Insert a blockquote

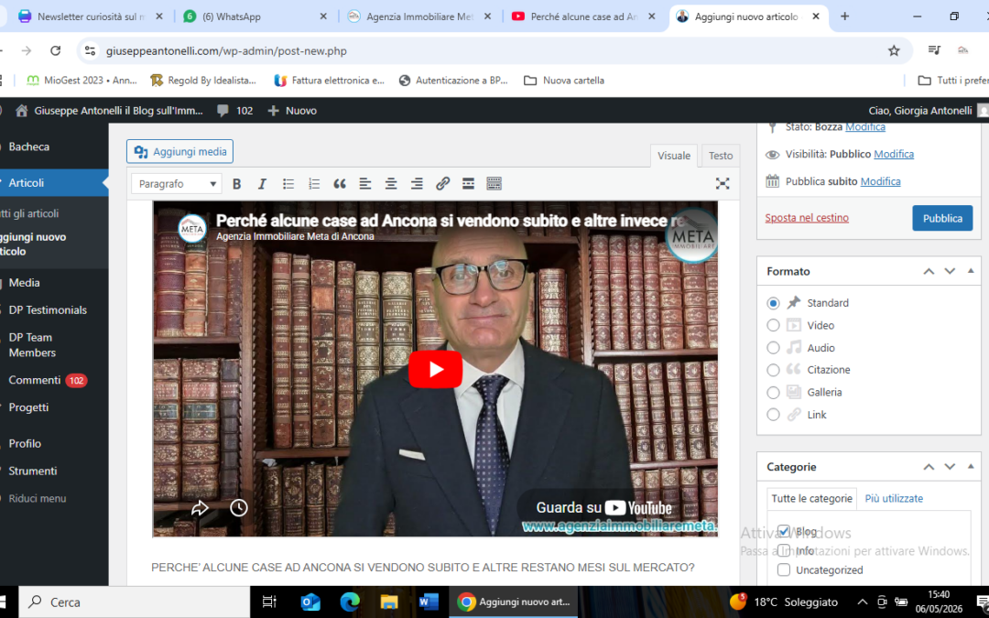tap(340, 183)
